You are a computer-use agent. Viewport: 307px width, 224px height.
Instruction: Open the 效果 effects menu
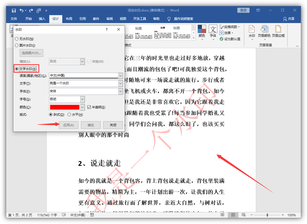tap(226, 33)
